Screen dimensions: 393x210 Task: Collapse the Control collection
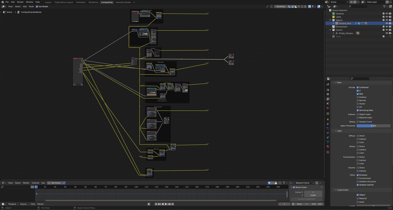[330, 30]
